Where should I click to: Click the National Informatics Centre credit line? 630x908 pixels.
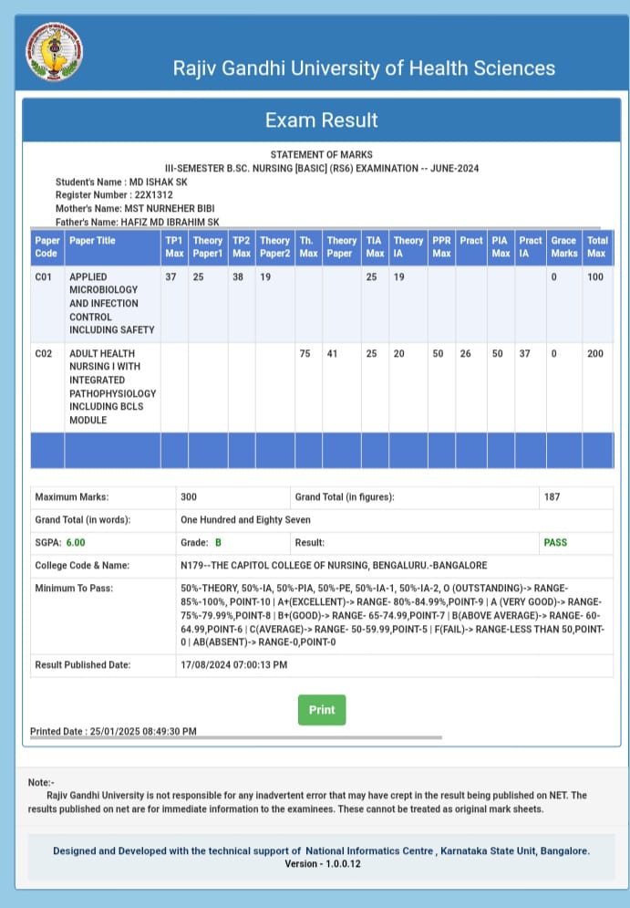point(322,851)
